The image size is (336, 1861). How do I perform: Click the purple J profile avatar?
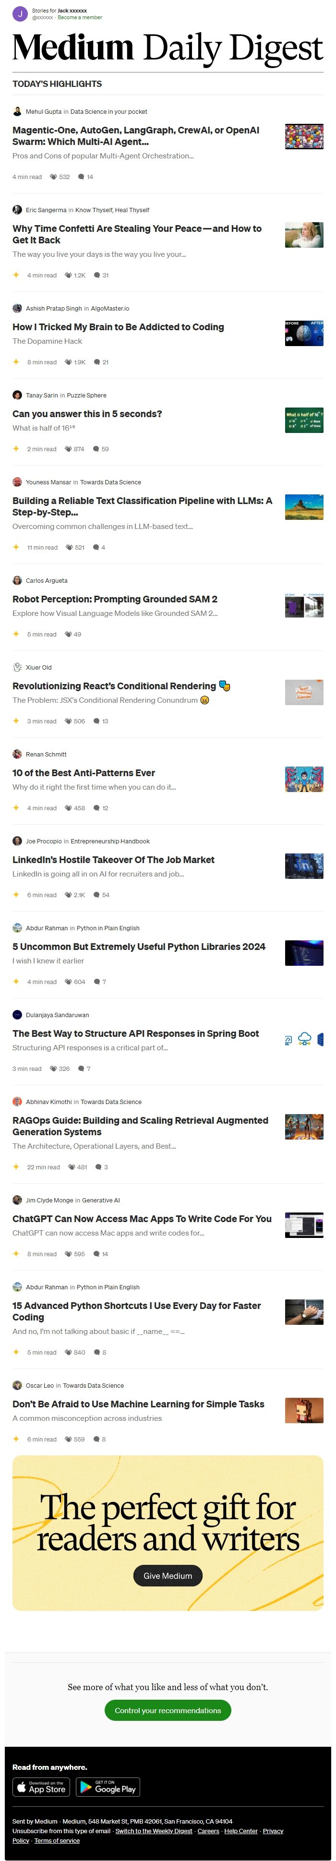pos(20,14)
